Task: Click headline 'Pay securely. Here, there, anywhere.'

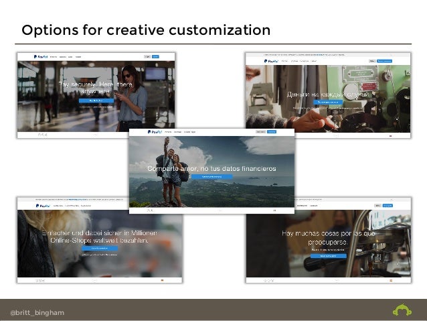Action: coord(96,88)
